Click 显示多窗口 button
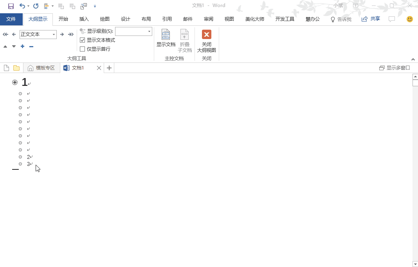Image resolution: width=418 pixels, height=267 pixels. point(395,68)
